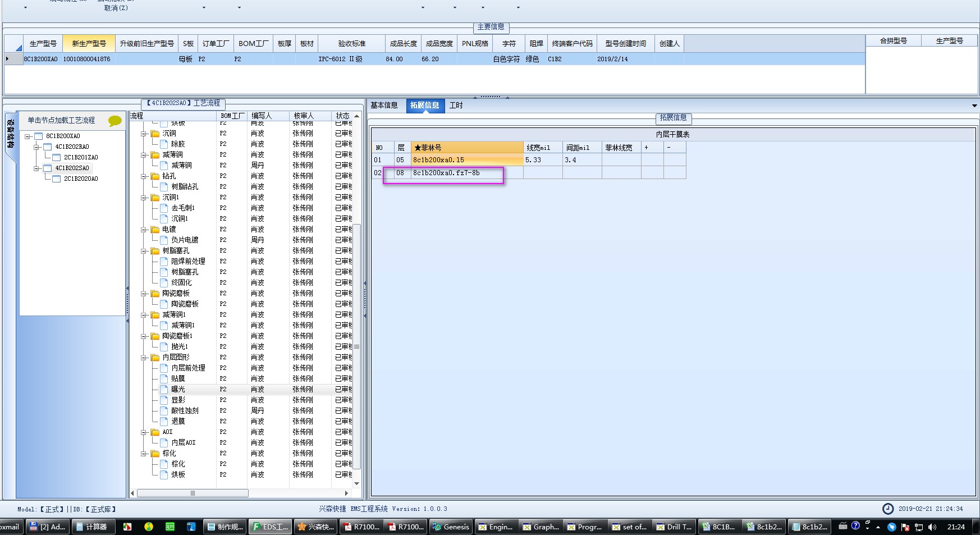The height and width of the screenshot is (535, 980).
Task: Select the 8c1b200xa0.15 film cell
Action: click(467, 160)
